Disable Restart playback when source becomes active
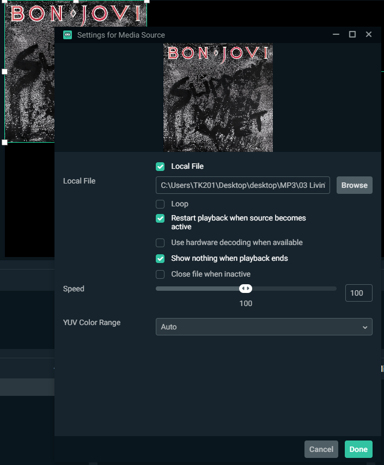Image resolution: width=384 pixels, height=465 pixels. tap(160, 218)
